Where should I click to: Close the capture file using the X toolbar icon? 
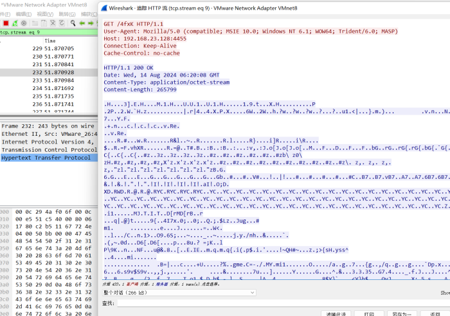pyautogui.click(x=51, y=23)
